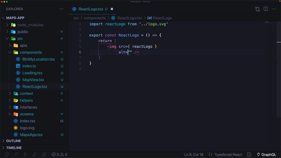Split the editor to the right
Screen dimensions: 281x158
[x=266, y=9]
